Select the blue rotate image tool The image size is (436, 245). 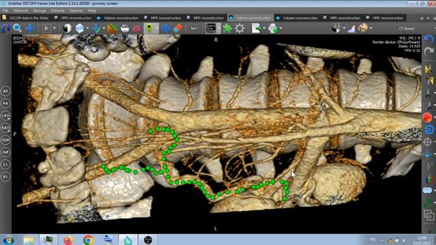pyautogui.click(x=5, y=28)
